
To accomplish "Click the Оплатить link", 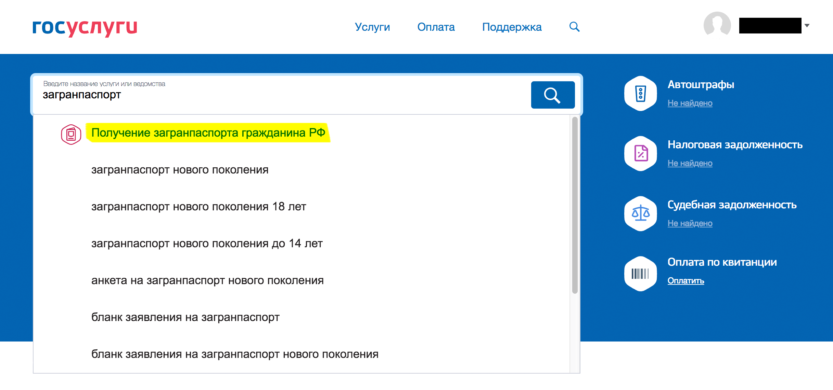I will point(685,281).
